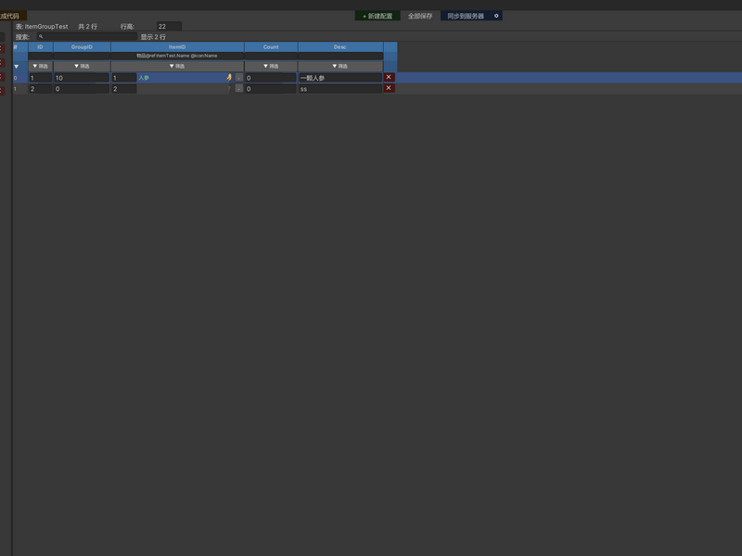Click the ID column header
The height and width of the screenshot is (556, 742).
40,47
